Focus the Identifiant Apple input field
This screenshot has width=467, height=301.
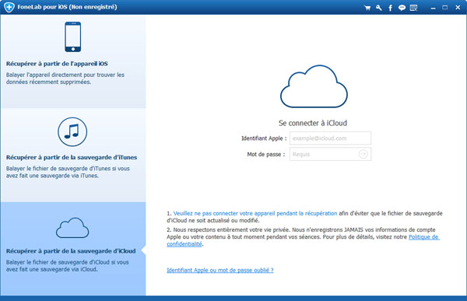point(330,138)
